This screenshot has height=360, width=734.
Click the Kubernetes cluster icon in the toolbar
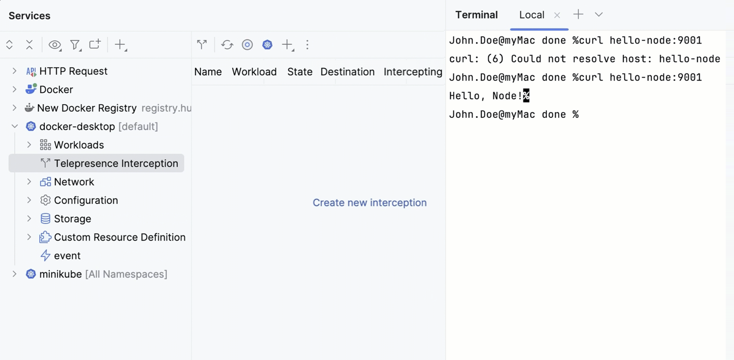pyautogui.click(x=267, y=45)
